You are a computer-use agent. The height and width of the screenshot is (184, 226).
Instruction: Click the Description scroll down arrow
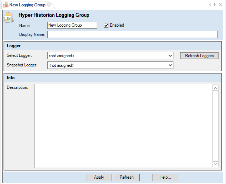point(215,164)
